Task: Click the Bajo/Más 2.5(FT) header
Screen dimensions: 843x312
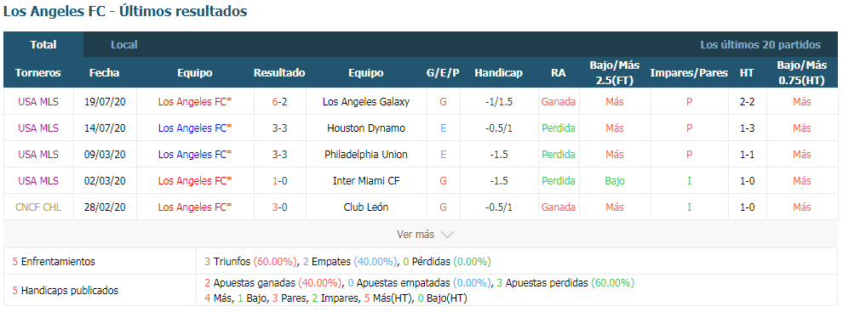Action: [615, 72]
